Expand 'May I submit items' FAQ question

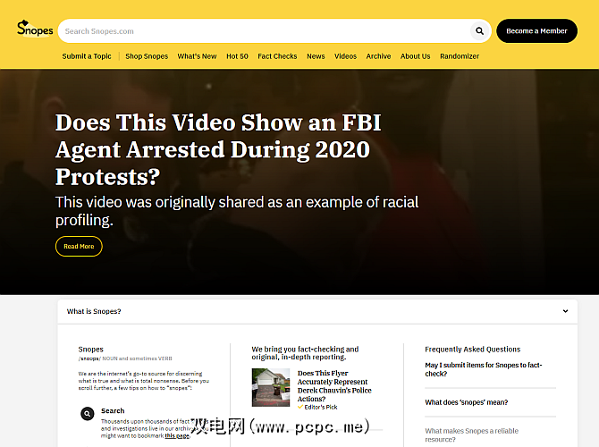(x=484, y=369)
